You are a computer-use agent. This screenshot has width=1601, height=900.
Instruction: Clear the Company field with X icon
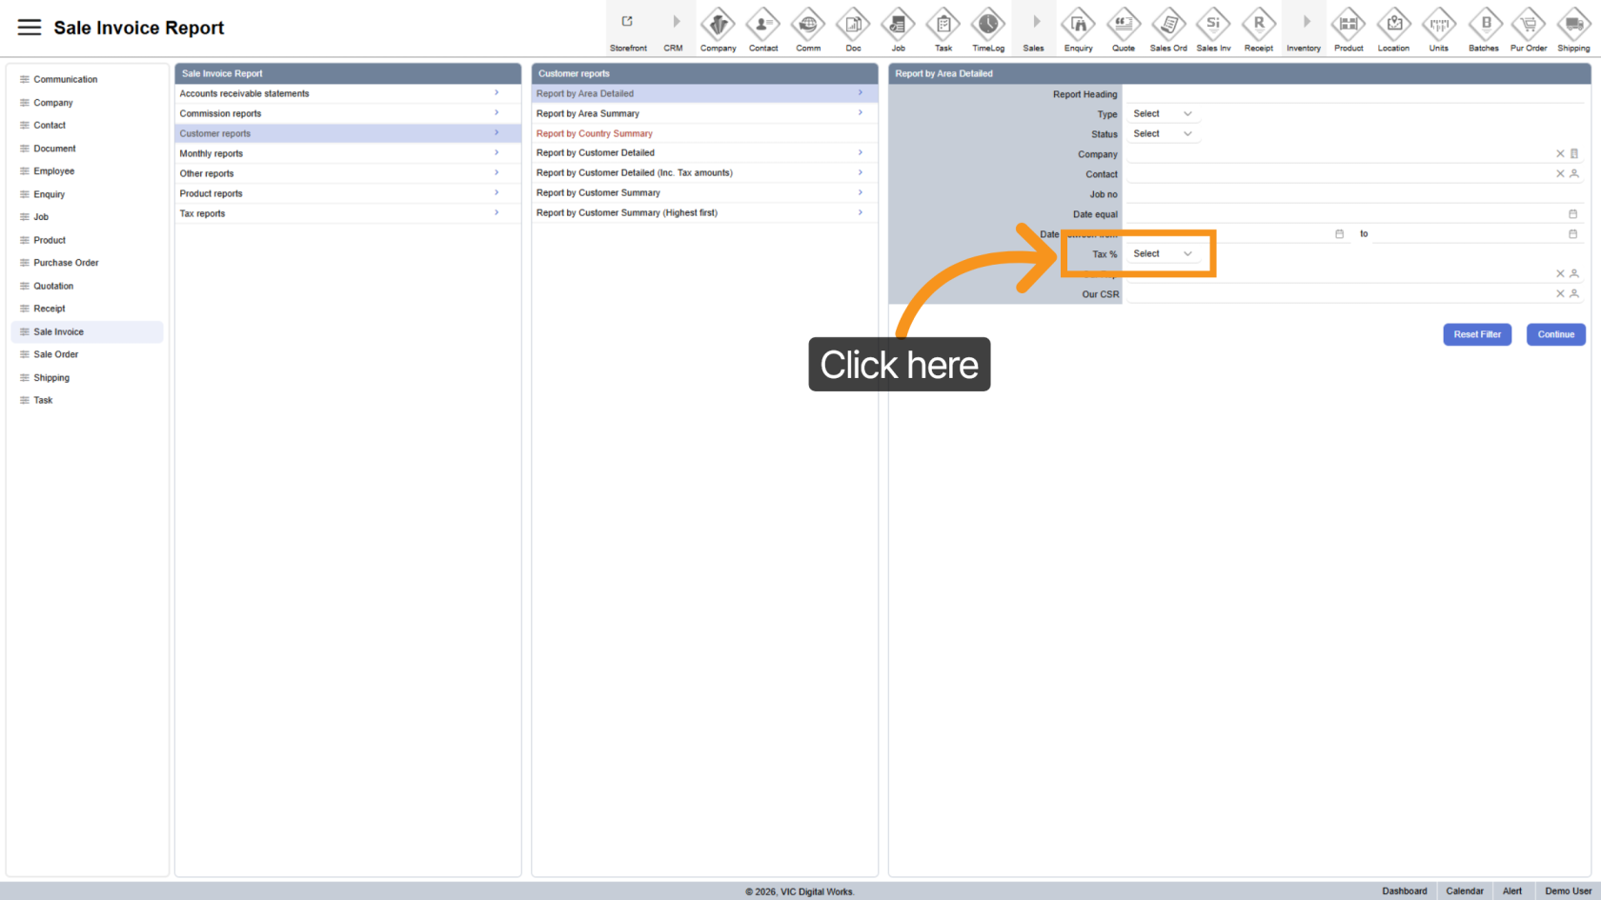tap(1560, 153)
